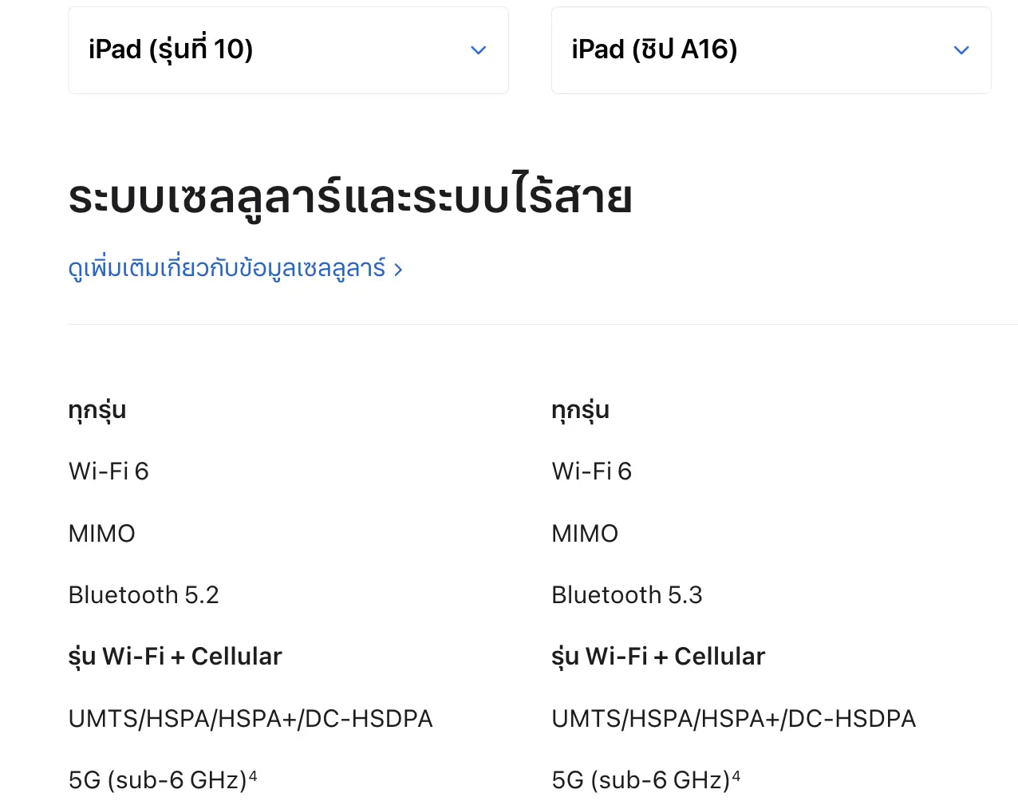Screen dimensions: 1018x809
Task: Click MIMO in the iPad A16 column
Action: [x=586, y=533]
